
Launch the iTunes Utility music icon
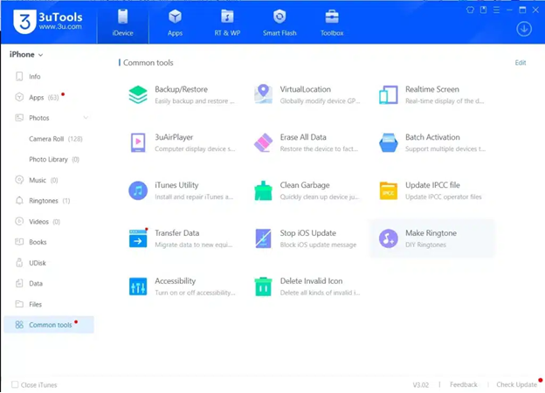click(x=138, y=190)
